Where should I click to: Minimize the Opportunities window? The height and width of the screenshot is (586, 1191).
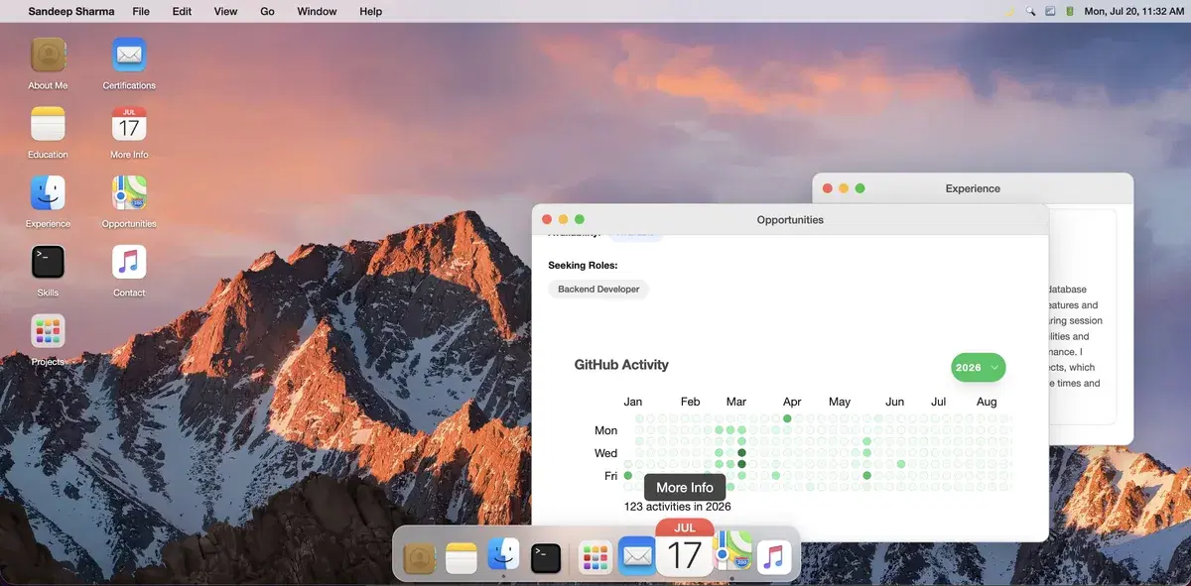pos(563,219)
